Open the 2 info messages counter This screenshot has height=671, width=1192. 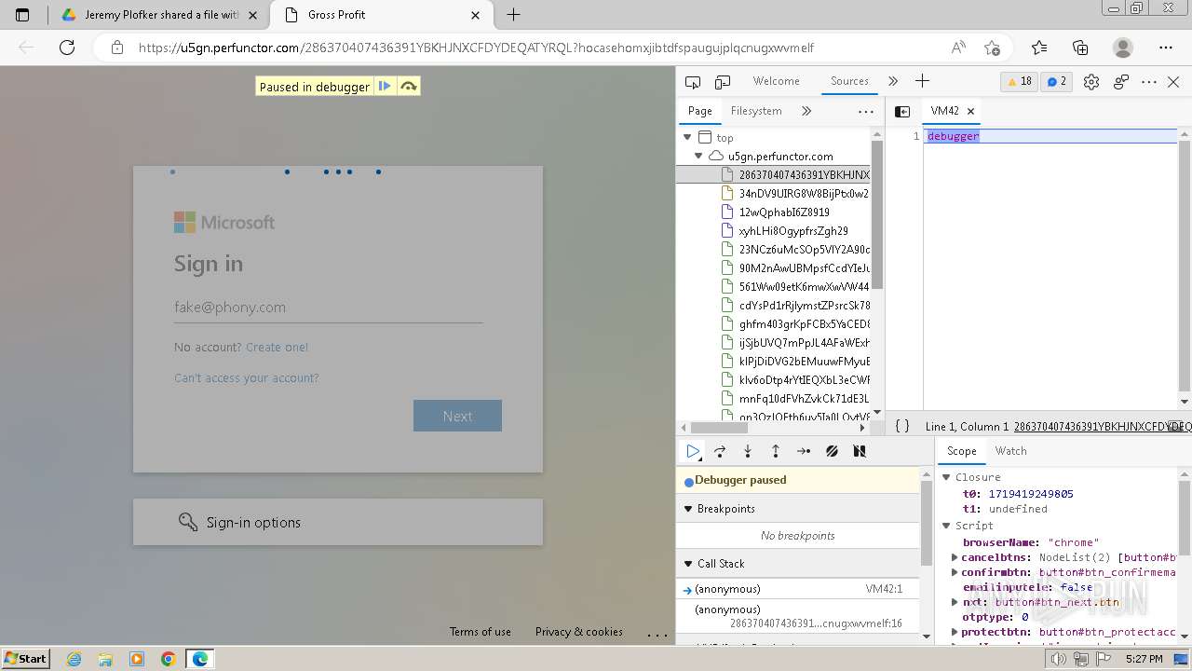pyautogui.click(x=1057, y=82)
